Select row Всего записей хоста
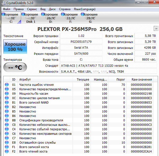 coord(79,147)
